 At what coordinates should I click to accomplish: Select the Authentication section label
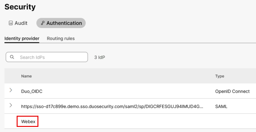64,23
